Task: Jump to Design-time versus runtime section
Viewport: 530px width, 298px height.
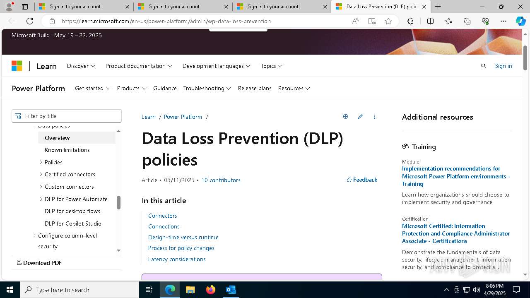Action: [x=183, y=237]
